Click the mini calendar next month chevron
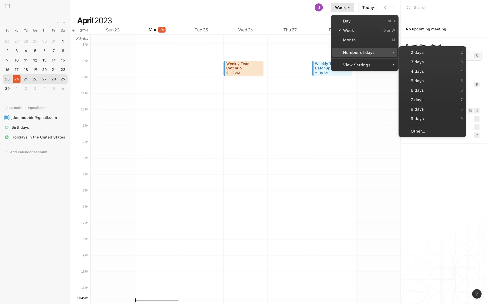Image resolution: width=487 pixels, height=304 pixels. [x=64, y=22]
